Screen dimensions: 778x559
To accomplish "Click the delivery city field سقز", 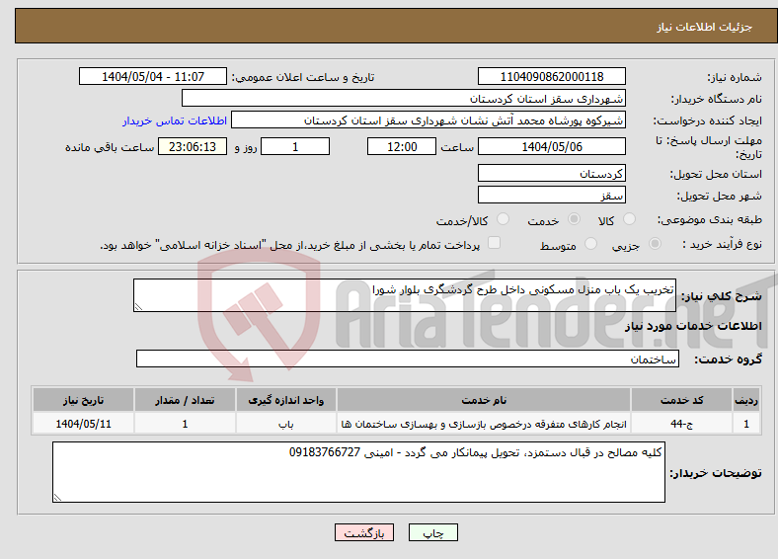I will click(552, 195).
